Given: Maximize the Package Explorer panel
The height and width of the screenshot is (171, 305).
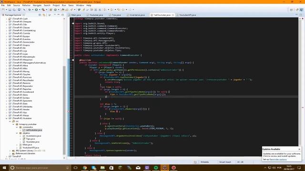Looking at the screenshot, I should point(62,15).
